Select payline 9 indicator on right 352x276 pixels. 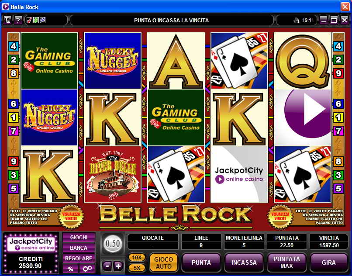(338, 73)
